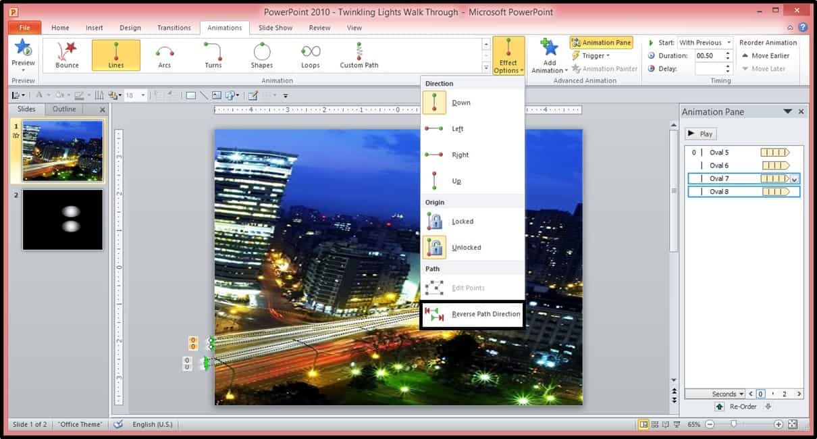Set origin to Unlocked
The image size is (817, 439).
click(472, 247)
